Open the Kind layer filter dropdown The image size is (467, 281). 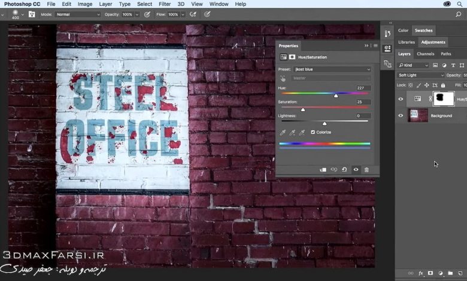click(413, 65)
